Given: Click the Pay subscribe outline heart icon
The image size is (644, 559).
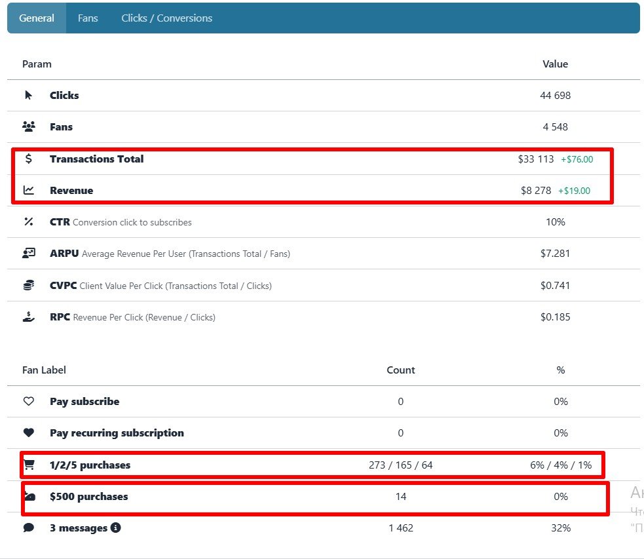Looking at the screenshot, I should pyautogui.click(x=29, y=401).
